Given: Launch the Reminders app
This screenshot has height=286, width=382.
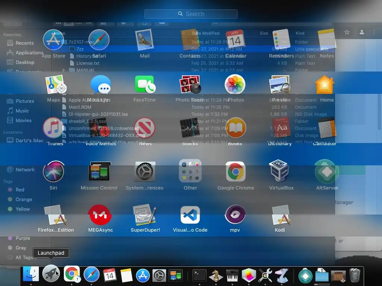Looking at the screenshot, I should pyautogui.click(x=281, y=40).
